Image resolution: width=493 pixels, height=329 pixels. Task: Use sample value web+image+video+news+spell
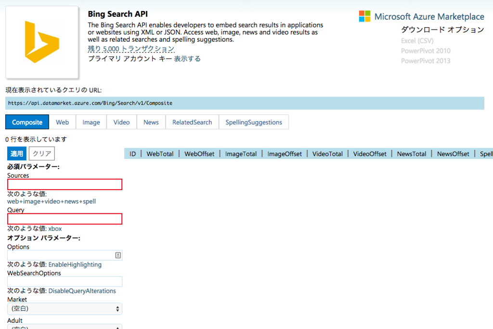pyautogui.click(x=52, y=201)
